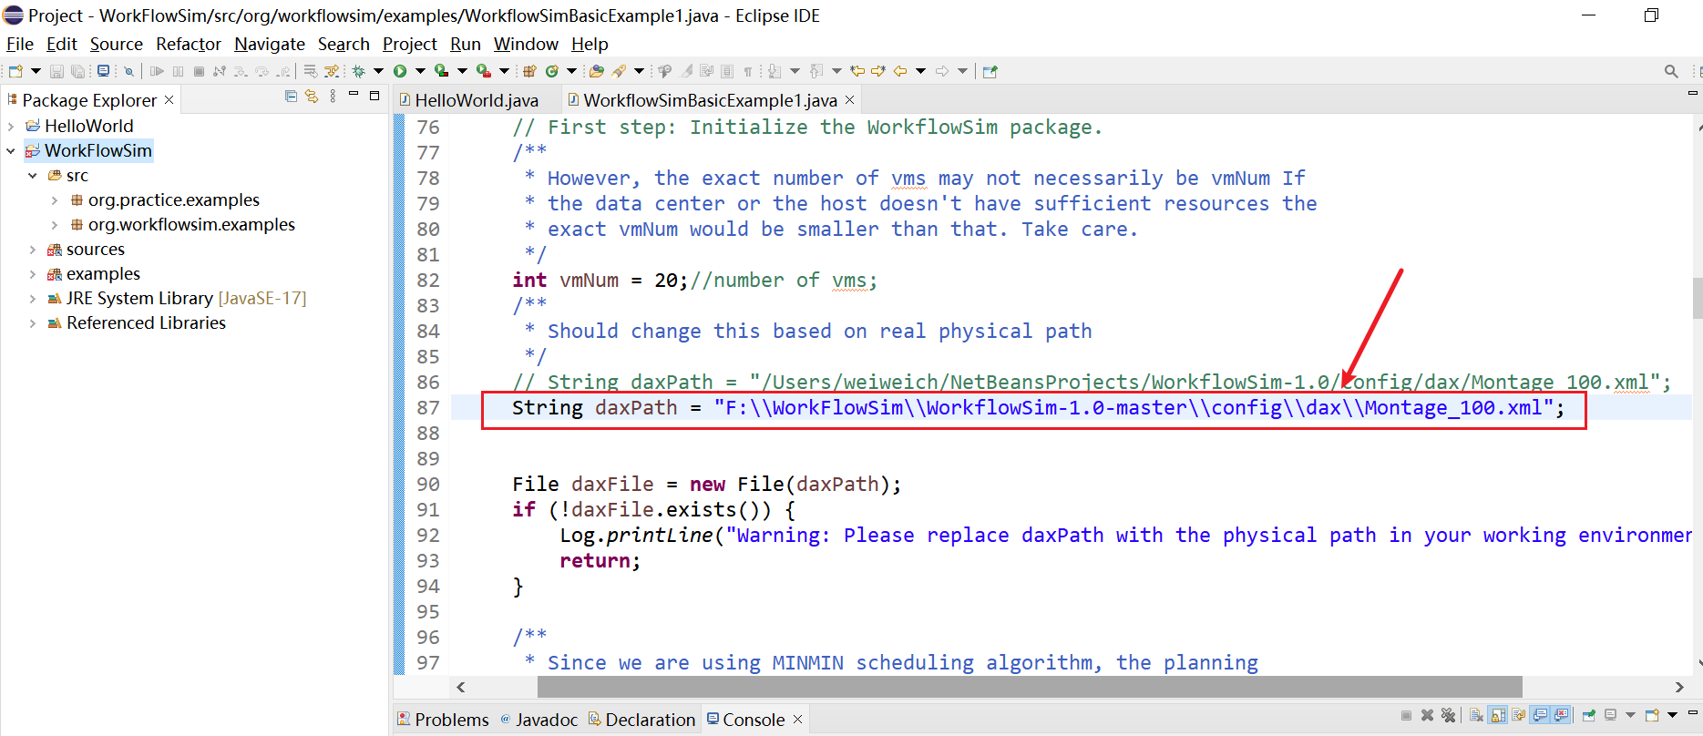Viewport: 1703px width, 736px height.
Task: Click the Last Edit Location icon
Action: (857, 71)
